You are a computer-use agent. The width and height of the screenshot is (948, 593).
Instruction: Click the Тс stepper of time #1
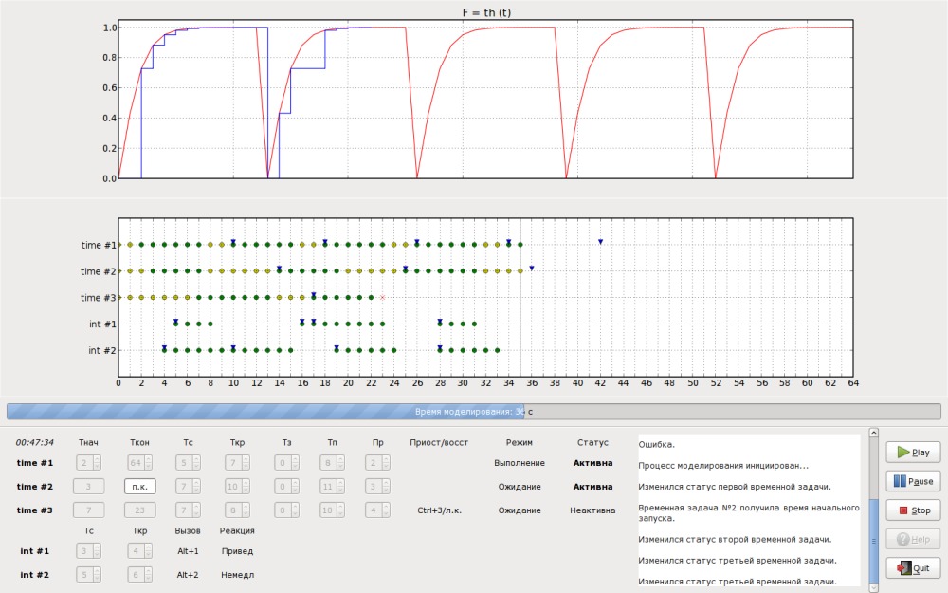pos(188,463)
